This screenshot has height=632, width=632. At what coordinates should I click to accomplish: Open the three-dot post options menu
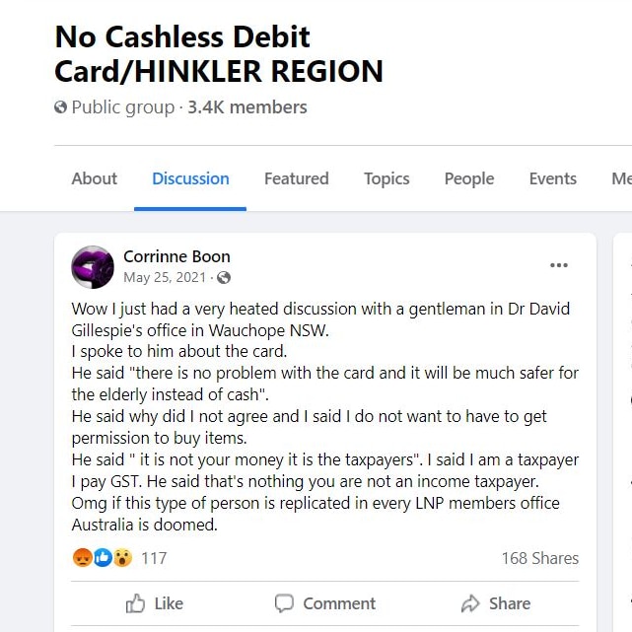coord(559,265)
